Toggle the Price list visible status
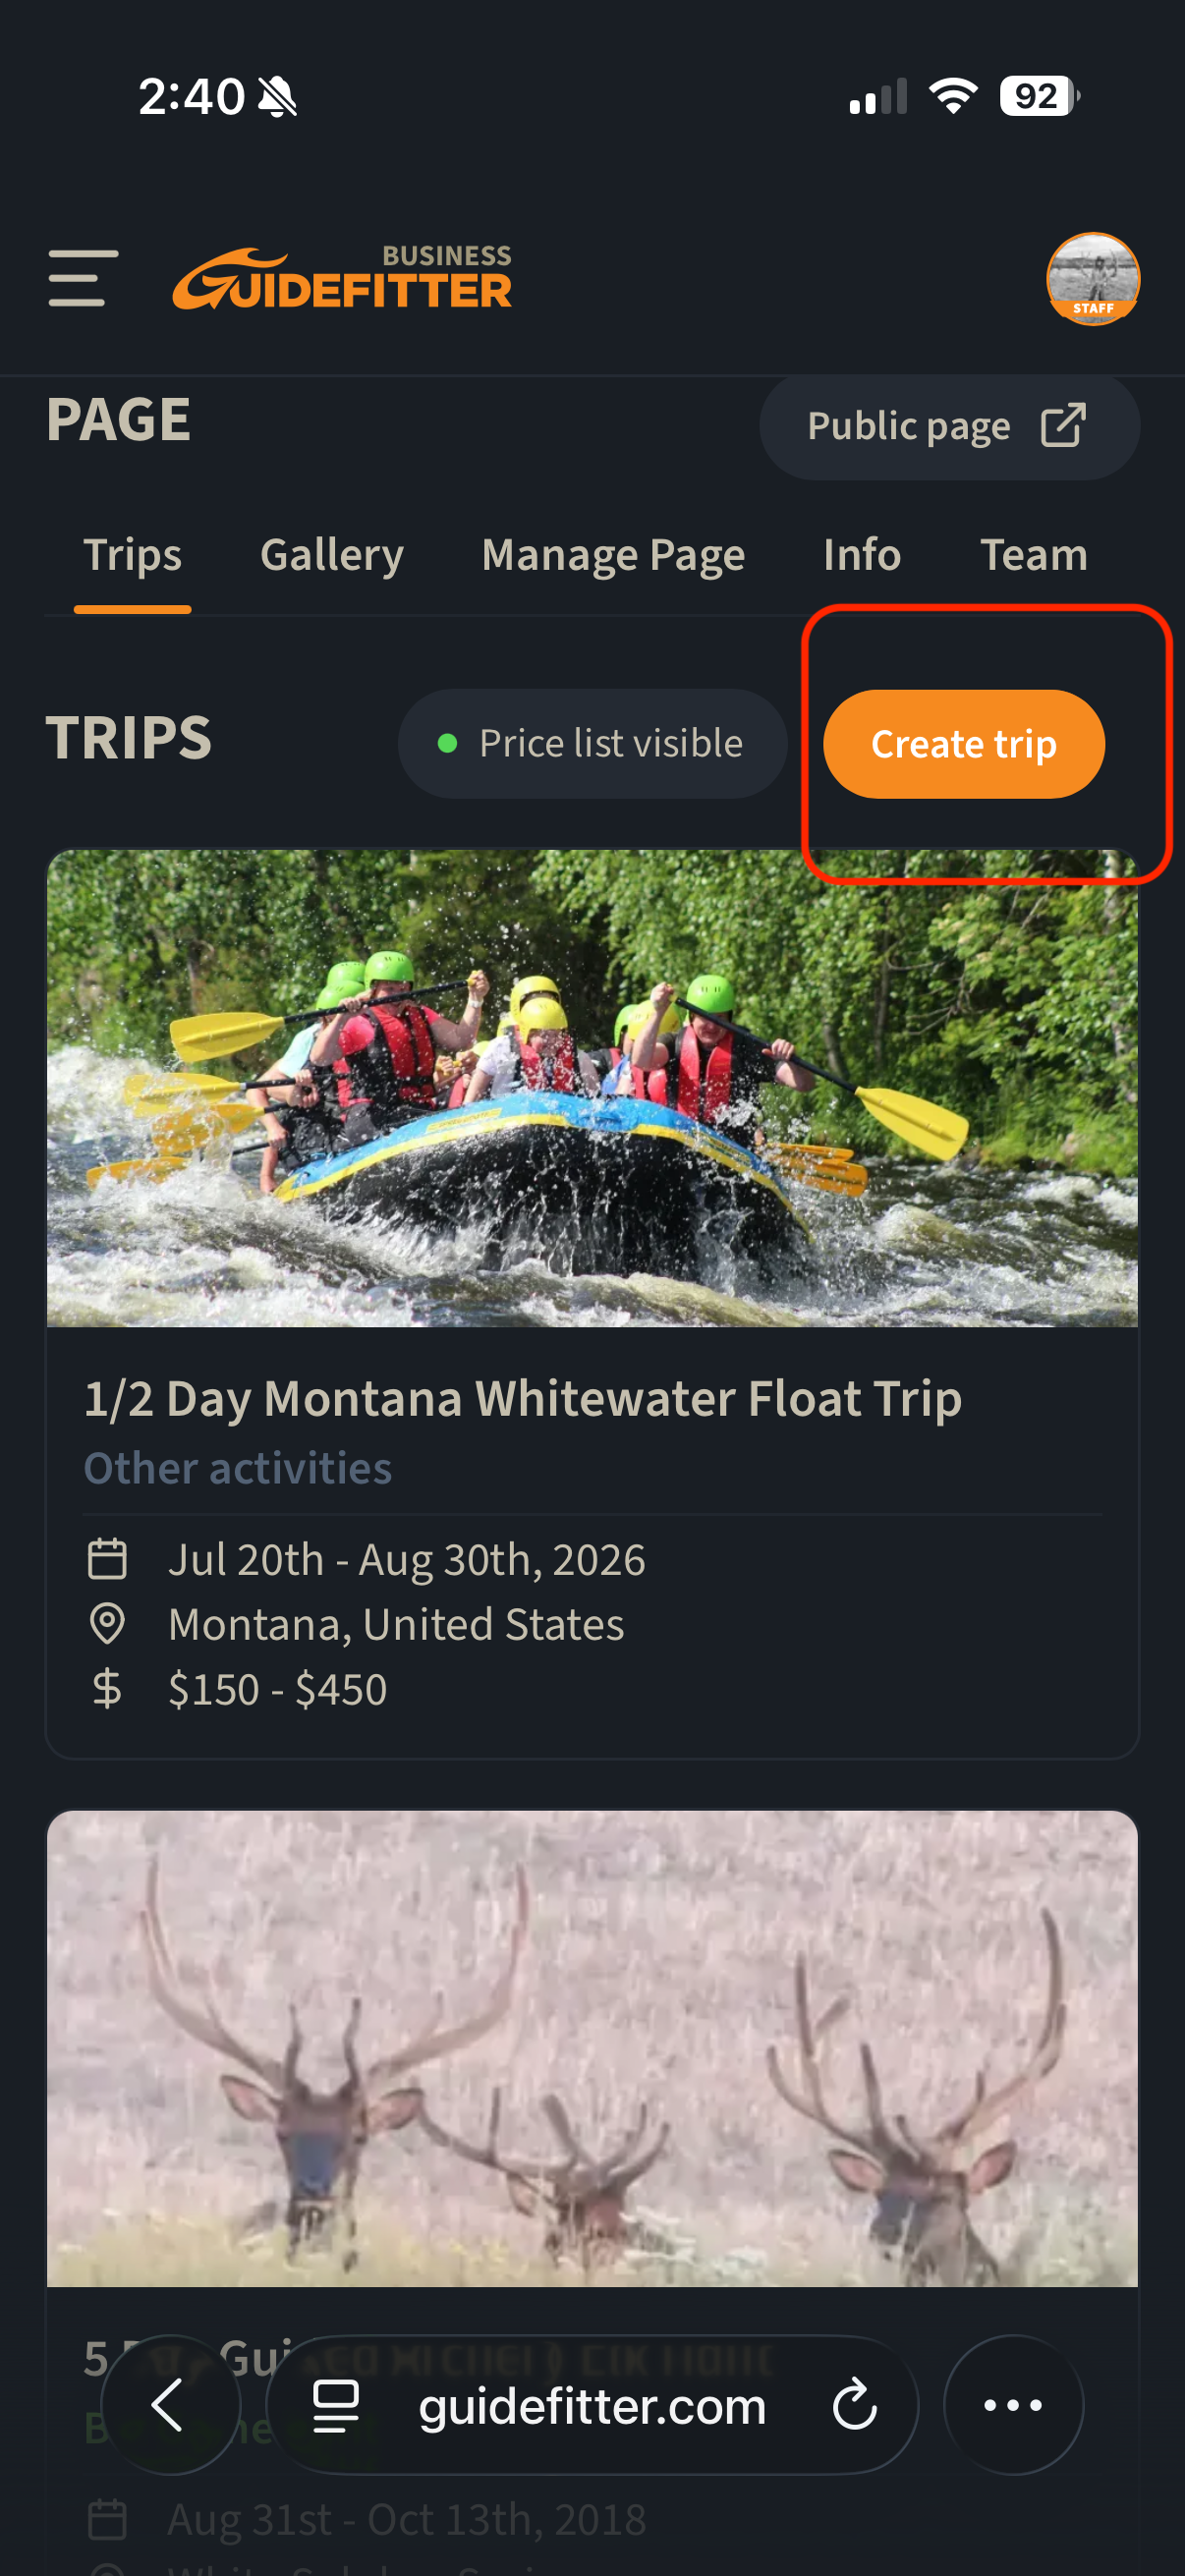This screenshot has width=1185, height=2576. 592,743
